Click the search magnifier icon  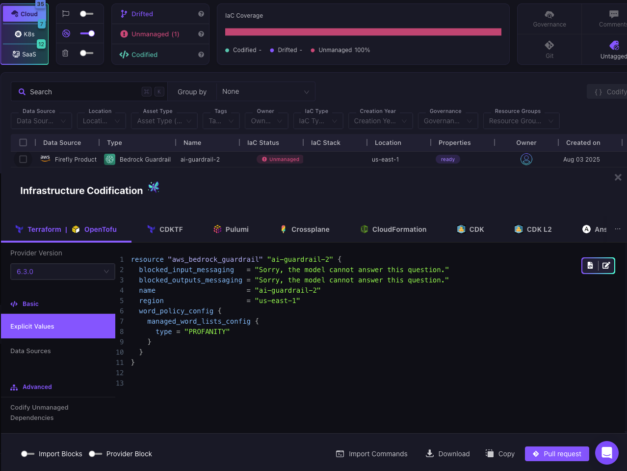tap(22, 92)
